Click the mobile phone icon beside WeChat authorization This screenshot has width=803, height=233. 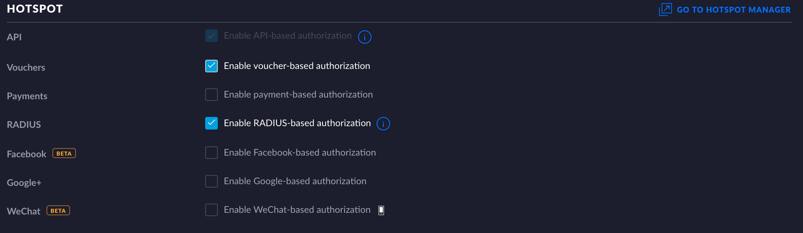click(x=381, y=210)
